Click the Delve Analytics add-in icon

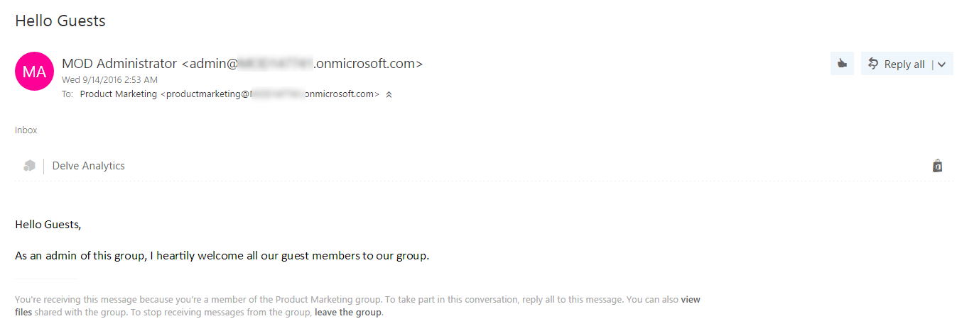coord(29,166)
